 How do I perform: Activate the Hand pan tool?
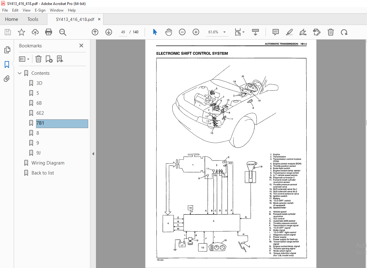[x=169, y=32]
